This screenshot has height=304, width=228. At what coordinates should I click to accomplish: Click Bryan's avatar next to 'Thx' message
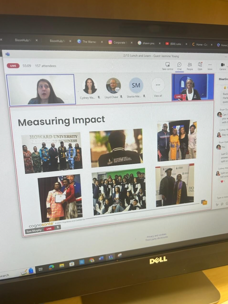pos(219,147)
